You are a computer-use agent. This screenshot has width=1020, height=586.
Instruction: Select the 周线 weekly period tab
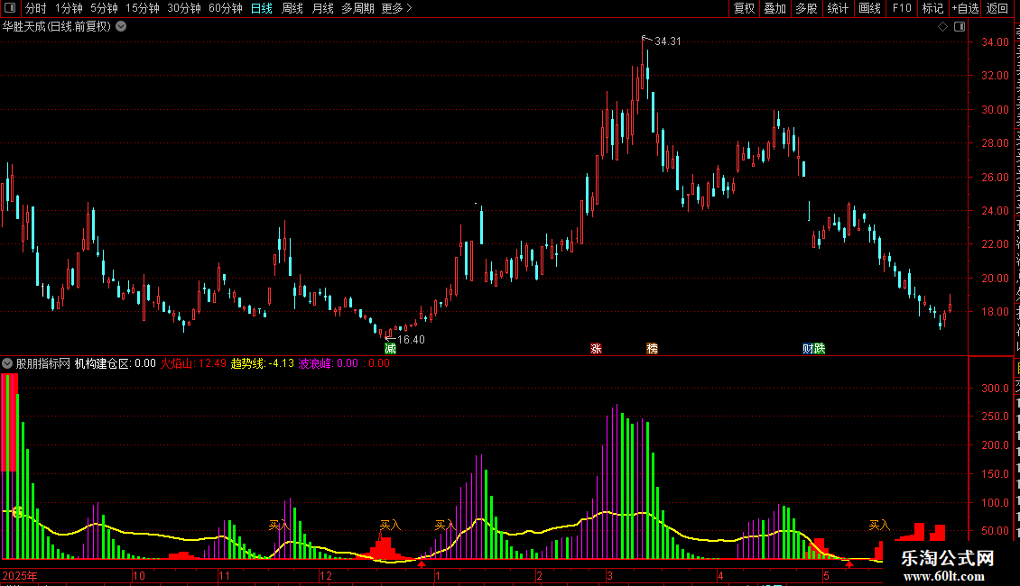pyautogui.click(x=292, y=8)
